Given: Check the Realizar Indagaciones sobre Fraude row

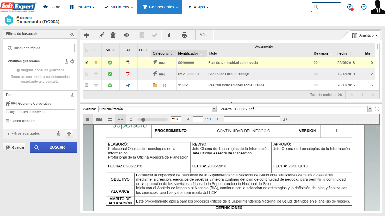Looking at the screenshot, I should [87, 85].
